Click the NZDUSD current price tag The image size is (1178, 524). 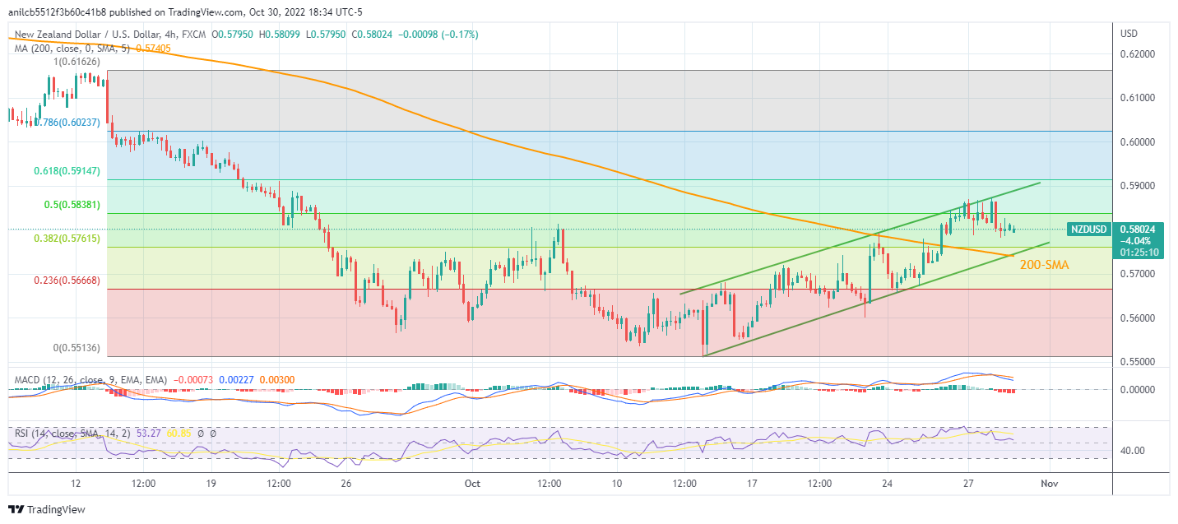point(1088,230)
